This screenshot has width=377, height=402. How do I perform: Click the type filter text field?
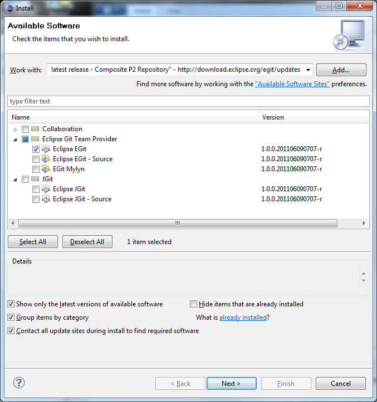pos(188,101)
